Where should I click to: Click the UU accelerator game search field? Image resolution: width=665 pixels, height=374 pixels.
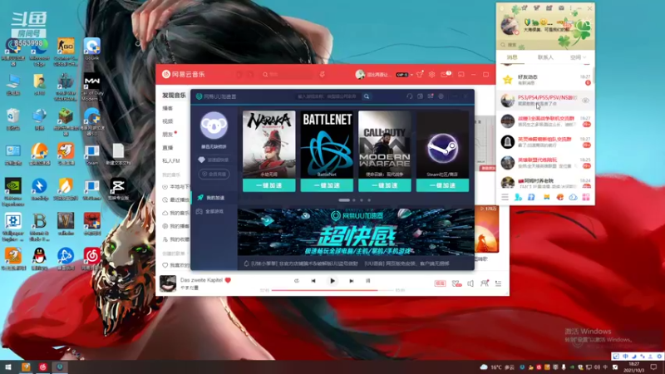click(328, 96)
